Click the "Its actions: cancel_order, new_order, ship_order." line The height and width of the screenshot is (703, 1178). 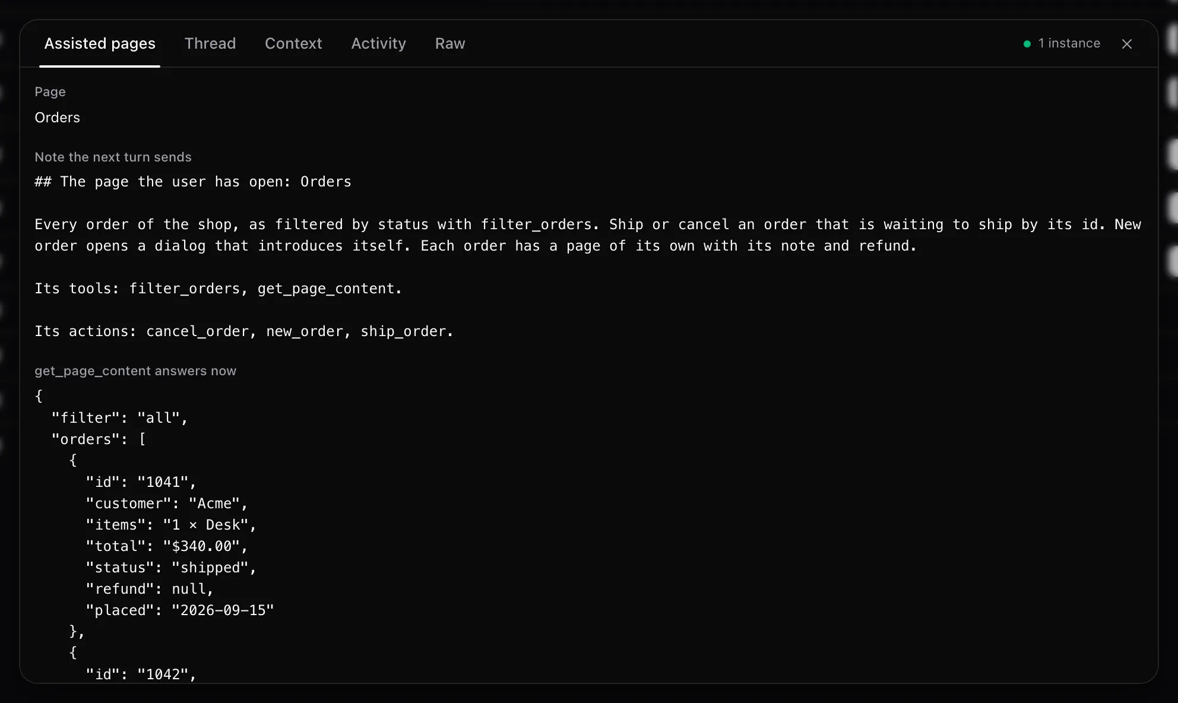point(244,331)
